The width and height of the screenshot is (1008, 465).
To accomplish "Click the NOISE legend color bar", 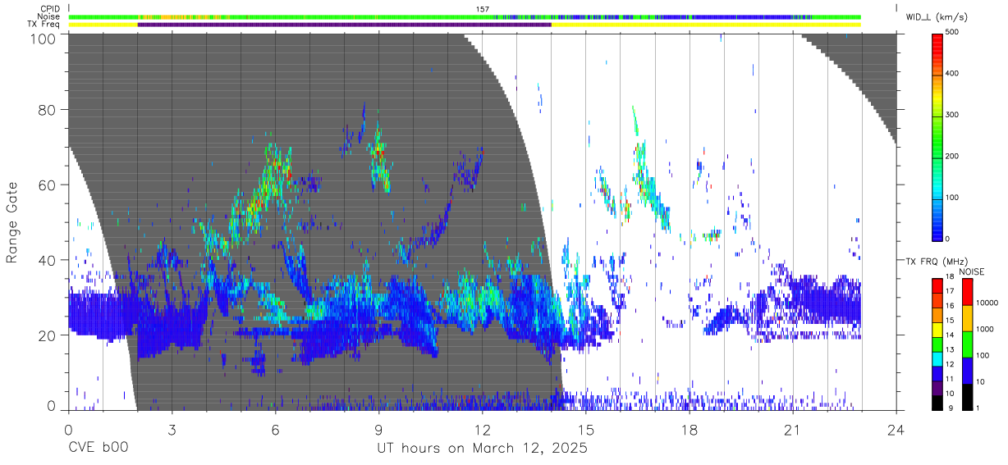I will 968,343.
